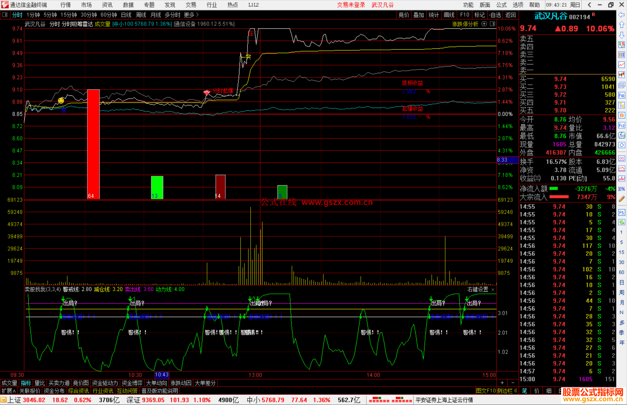
Task: Click the F12 sidebar icon
Action: 621,125
